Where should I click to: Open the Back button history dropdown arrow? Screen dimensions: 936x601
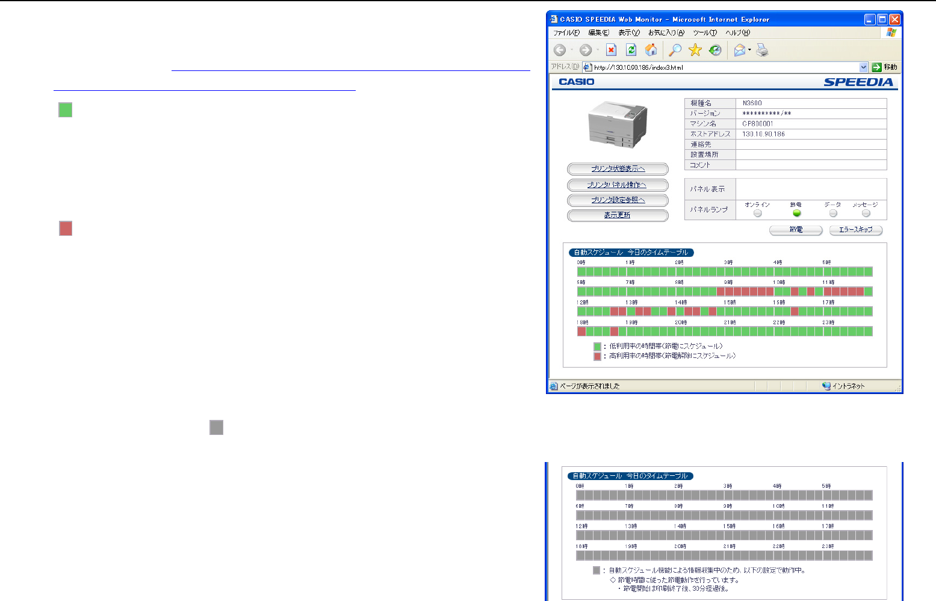pos(572,51)
